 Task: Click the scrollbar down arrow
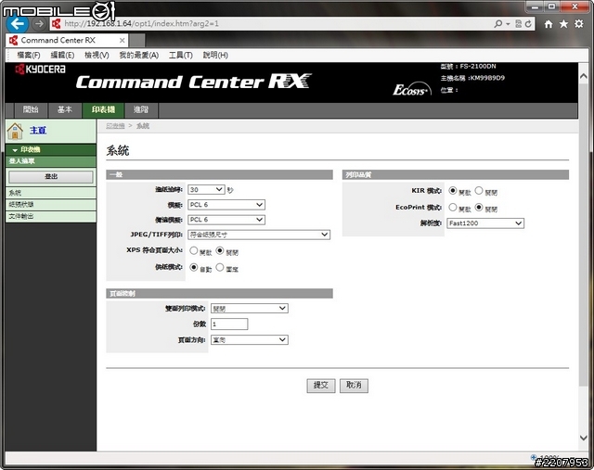click(584, 438)
